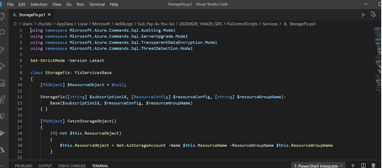The width and height of the screenshot is (382, 168).
Task: Click 'Base(' call on line 13
Action: 56,103
